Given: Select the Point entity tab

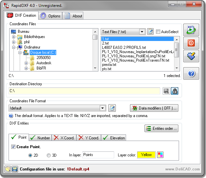Looking at the screenshot, I should coord(19,137).
